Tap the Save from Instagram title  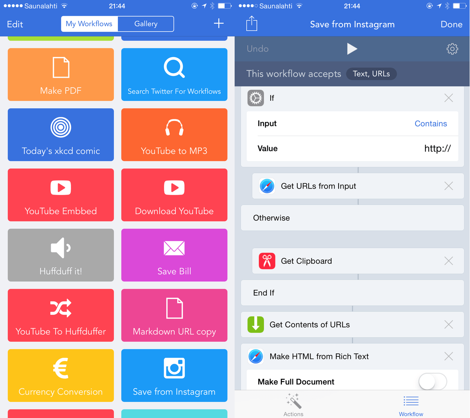pyautogui.click(x=352, y=24)
